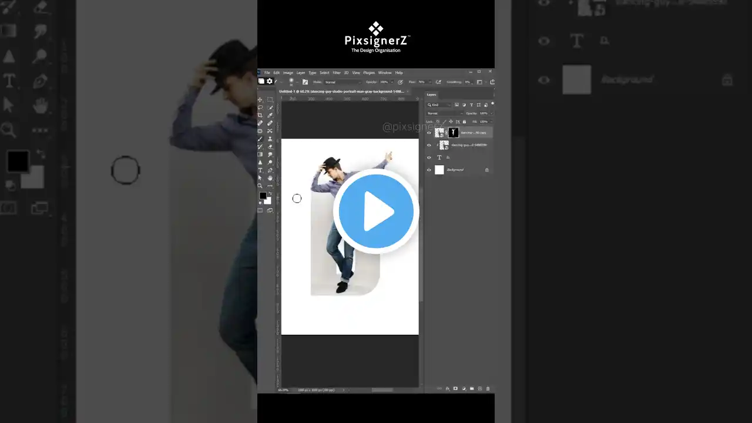Click the Delete Layer trash button
The height and width of the screenshot is (423, 752).
coord(488,388)
